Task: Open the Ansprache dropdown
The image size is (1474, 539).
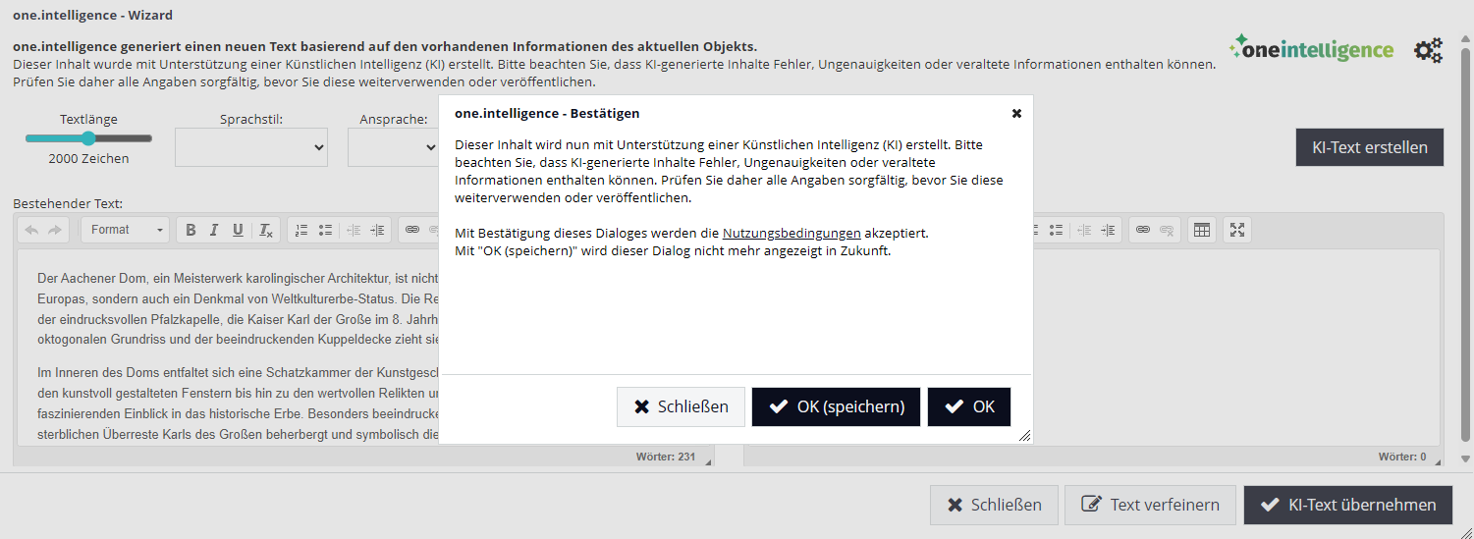Action: (x=394, y=147)
